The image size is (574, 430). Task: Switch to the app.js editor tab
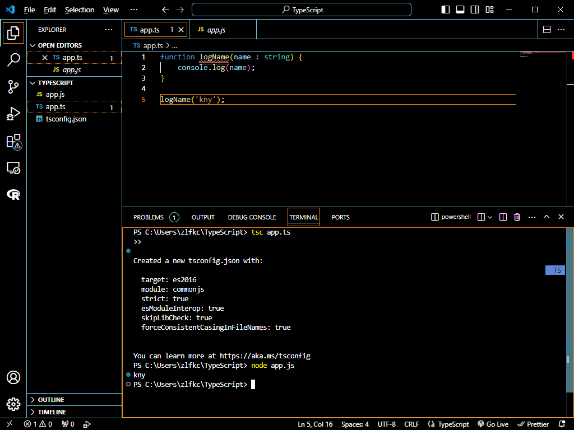pyautogui.click(x=223, y=30)
